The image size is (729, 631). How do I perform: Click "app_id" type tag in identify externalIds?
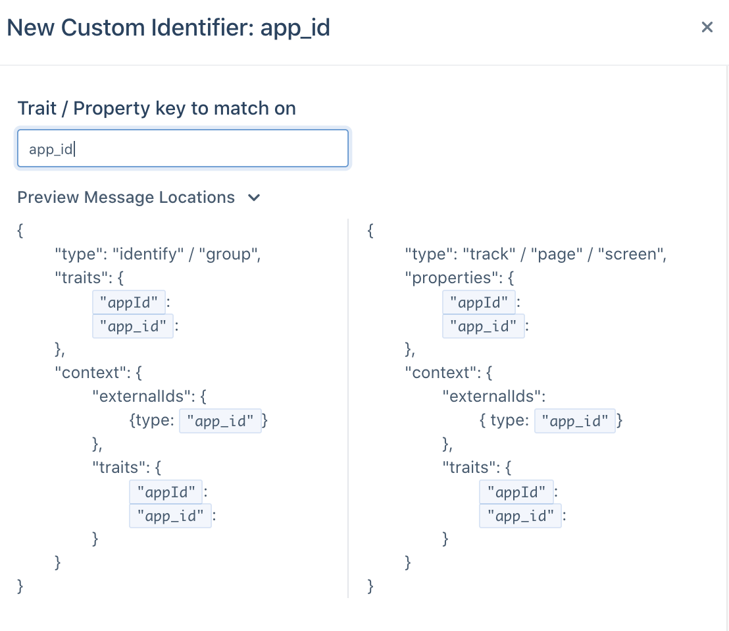tap(220, 421)
